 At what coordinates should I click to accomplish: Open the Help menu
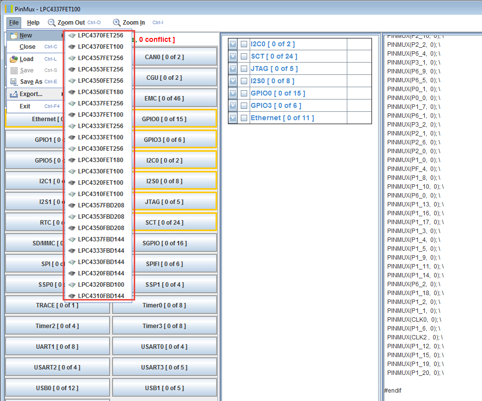33,23
